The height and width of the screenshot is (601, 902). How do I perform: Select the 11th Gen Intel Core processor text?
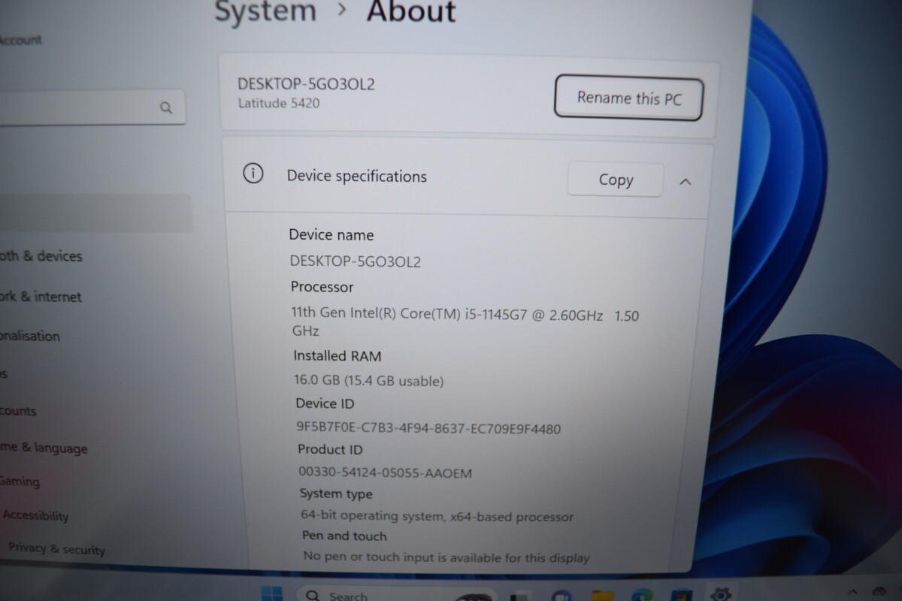tap(465, 323)
